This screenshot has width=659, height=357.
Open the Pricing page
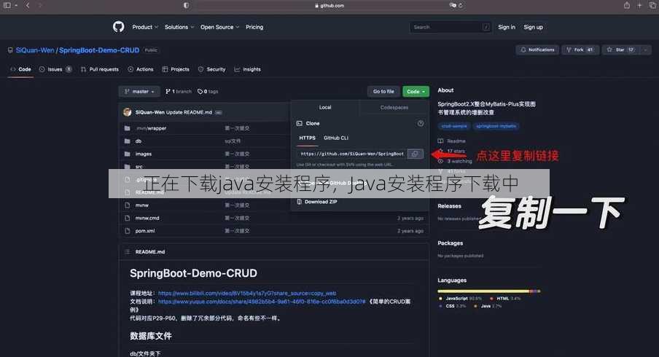coord(254,27)
